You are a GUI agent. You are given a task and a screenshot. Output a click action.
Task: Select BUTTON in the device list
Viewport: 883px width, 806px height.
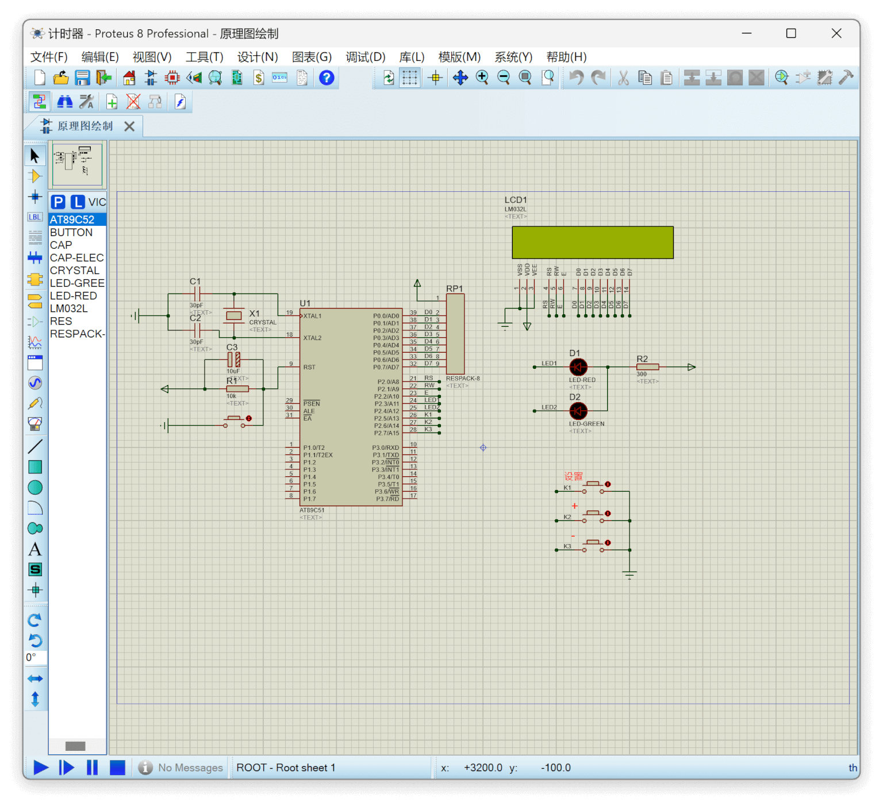(x=78, y=232)
